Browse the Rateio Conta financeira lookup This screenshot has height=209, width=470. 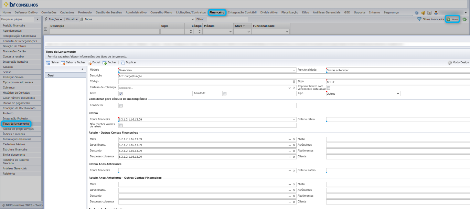294,119
